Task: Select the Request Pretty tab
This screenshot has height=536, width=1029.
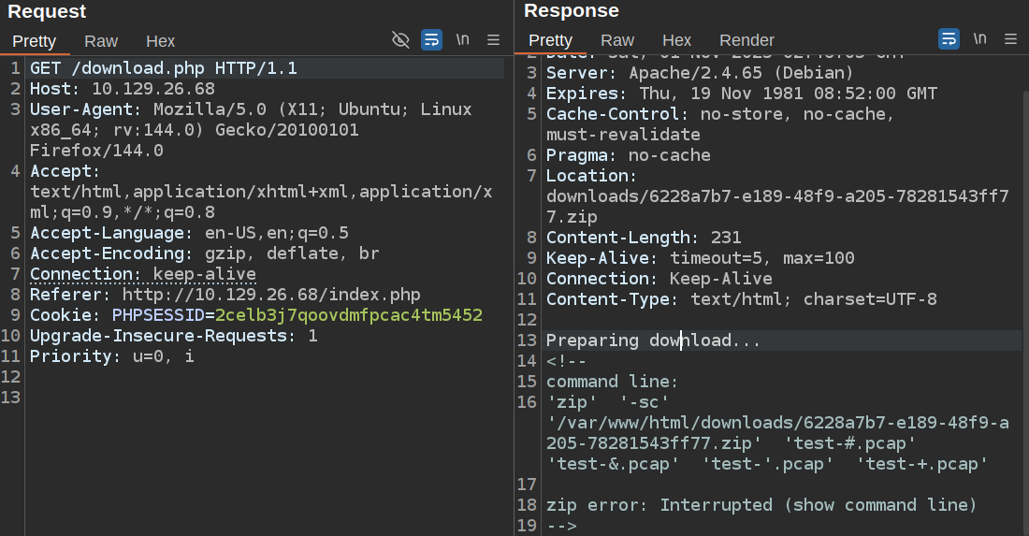Action: pyautogui.click(x=35, y=41)
